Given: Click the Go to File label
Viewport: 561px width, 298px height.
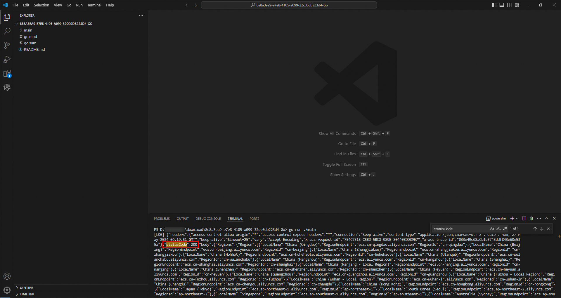Looking at the screenshot, I should tap(347, 144).
